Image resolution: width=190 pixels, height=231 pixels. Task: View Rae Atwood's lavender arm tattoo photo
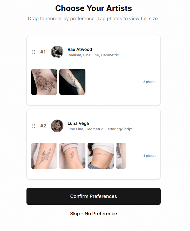point(72,82)
